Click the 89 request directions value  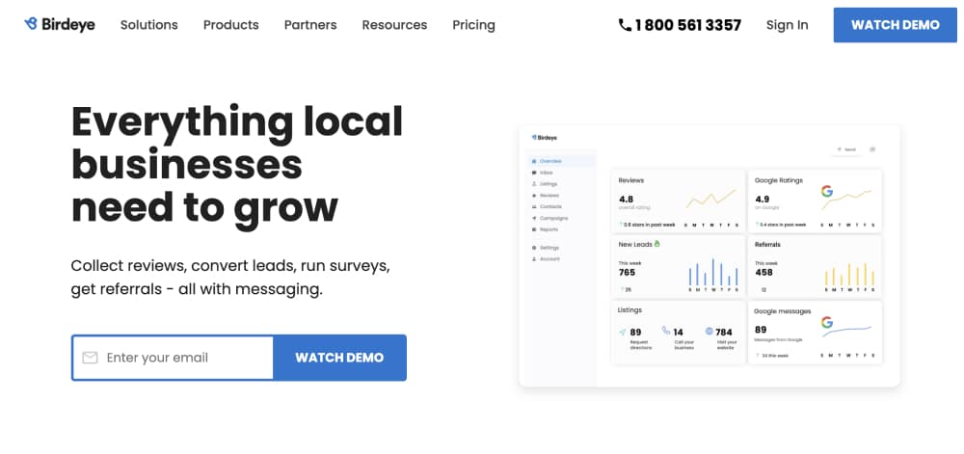(x=635, y=333)
